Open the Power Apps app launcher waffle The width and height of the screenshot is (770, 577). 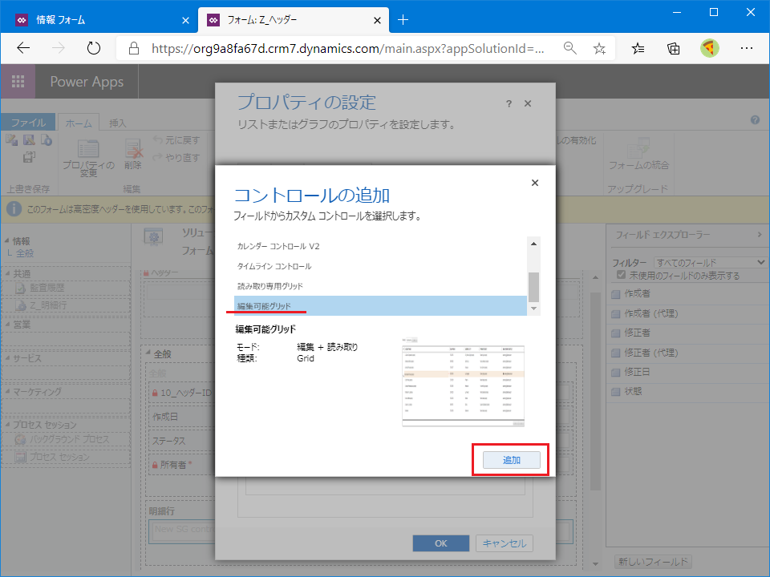pos(18,82)
